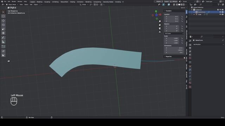Viewport: 225px width, 126px height.
Task: Click the red X axis gizmo handle
Action: [160, 15]
